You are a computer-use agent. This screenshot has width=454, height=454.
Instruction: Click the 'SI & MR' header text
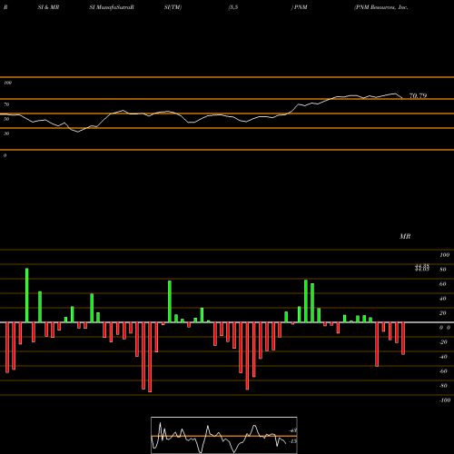point(48,7)
